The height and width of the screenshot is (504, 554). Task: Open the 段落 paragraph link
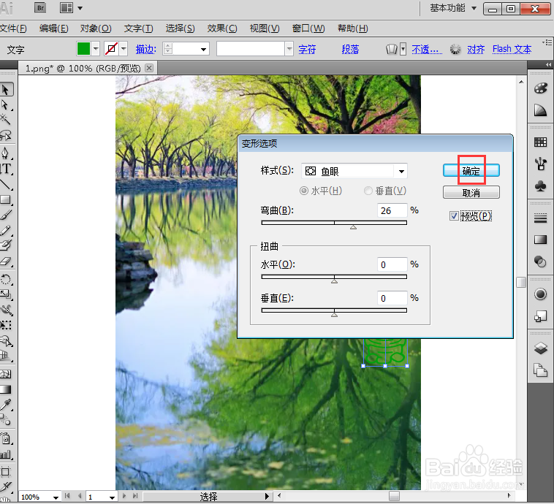(350, 50)
